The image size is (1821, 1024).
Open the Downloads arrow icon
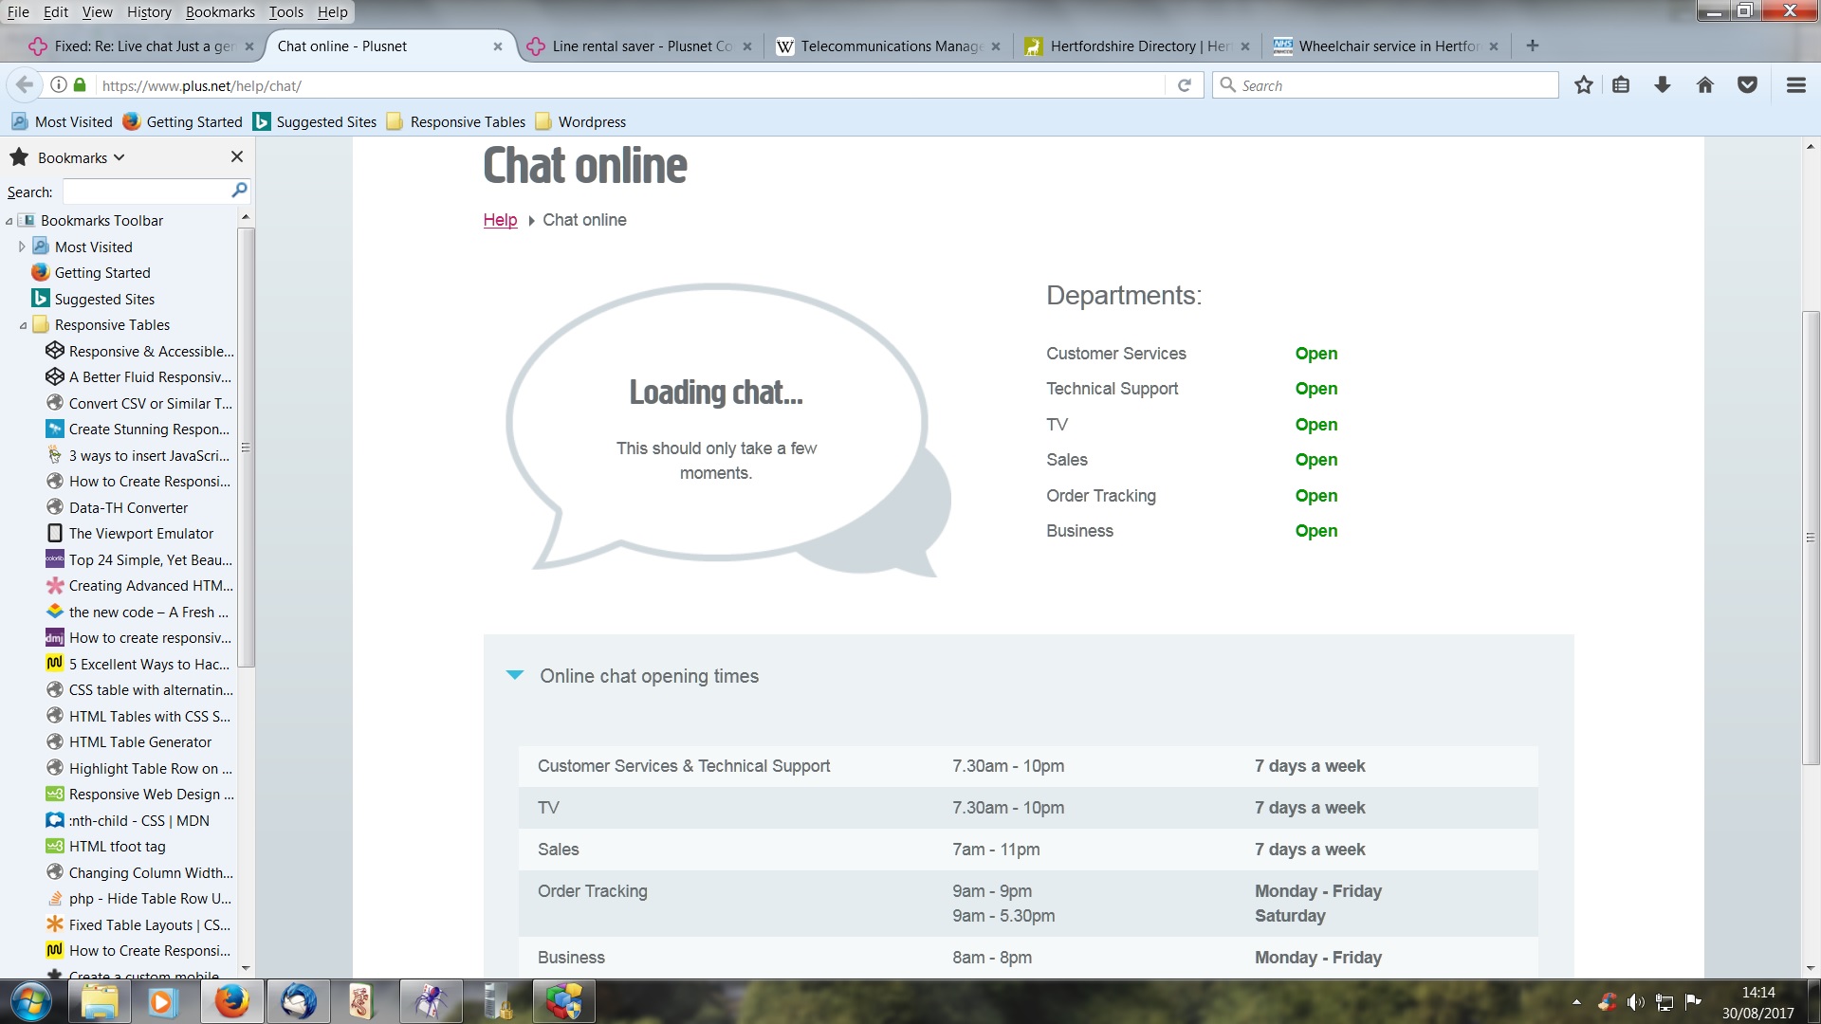pos(1662,84)
